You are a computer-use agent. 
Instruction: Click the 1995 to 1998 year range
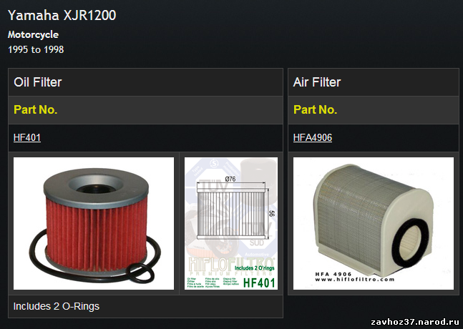(x=36, y=49)
